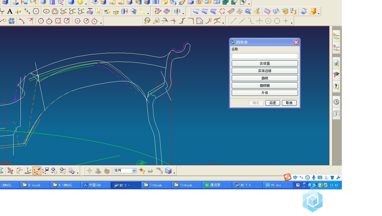This screenshot has width=382, height=216.
Task: Click the 后退 button
Action: coord(272,103)
